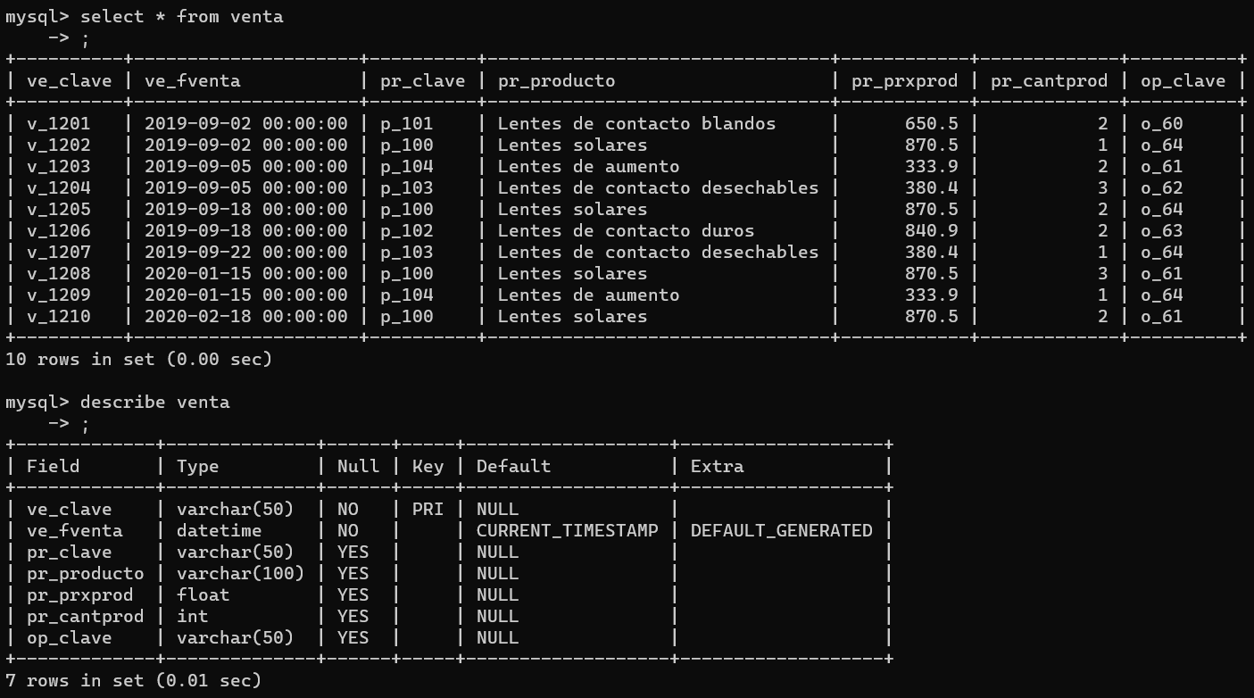1254x698 pixels.
Task: Click 'Lentes de contacto blandos' product cell
Action: click(637, 124)
